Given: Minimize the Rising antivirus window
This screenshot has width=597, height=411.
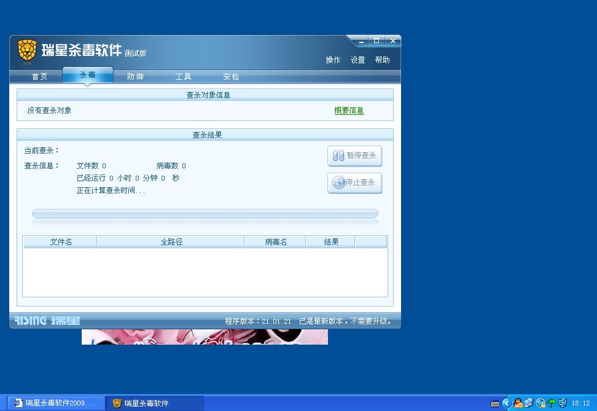Looking at the screenshot, I should tap(361, 41).
